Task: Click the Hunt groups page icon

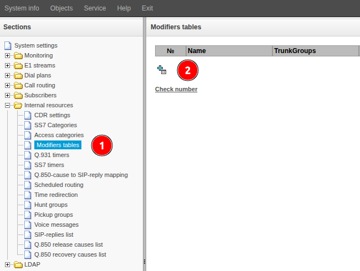Action: [x=28, y=205]
